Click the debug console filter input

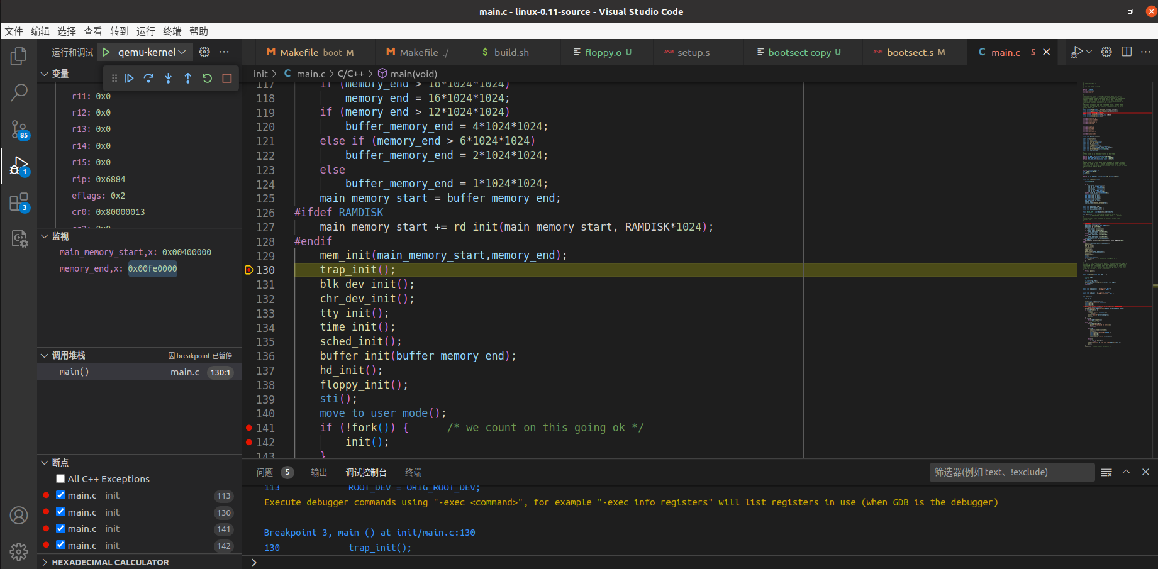1012,472
